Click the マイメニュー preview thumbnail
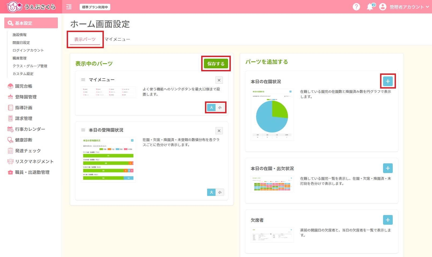 (108, 92)
